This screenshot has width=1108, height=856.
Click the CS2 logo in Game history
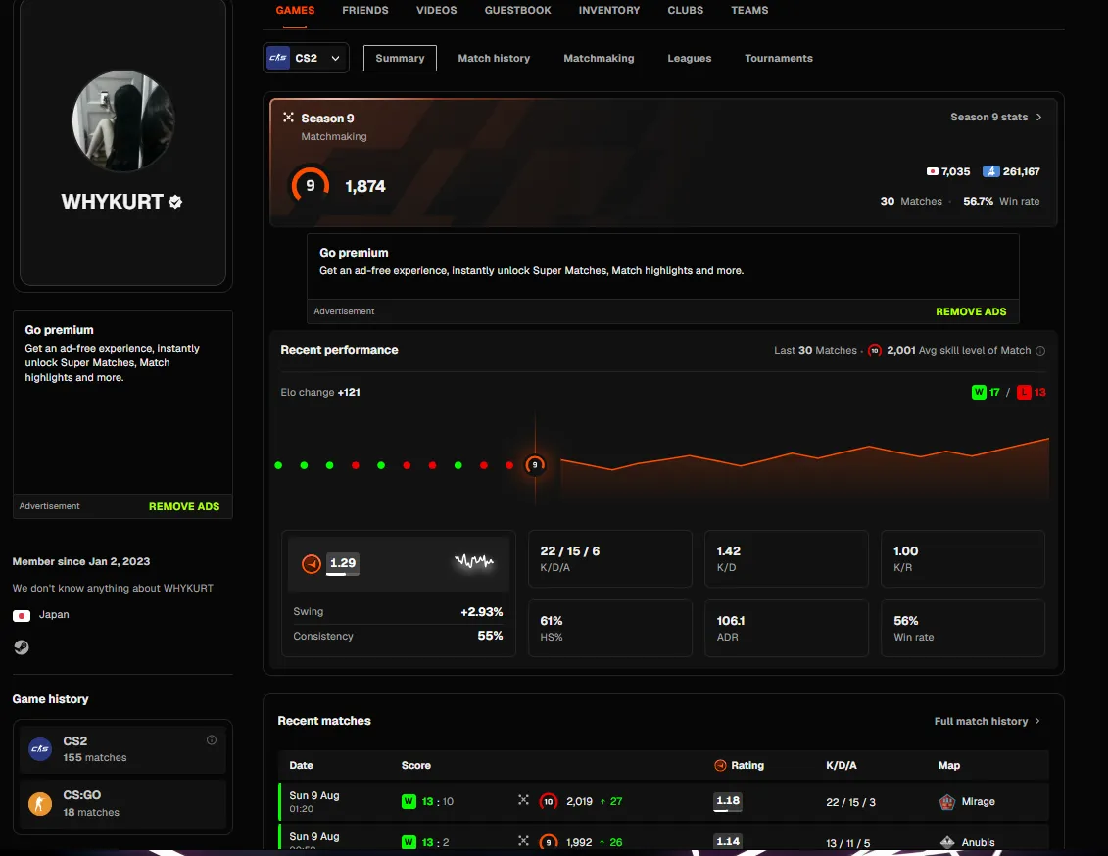click(40, 748)
